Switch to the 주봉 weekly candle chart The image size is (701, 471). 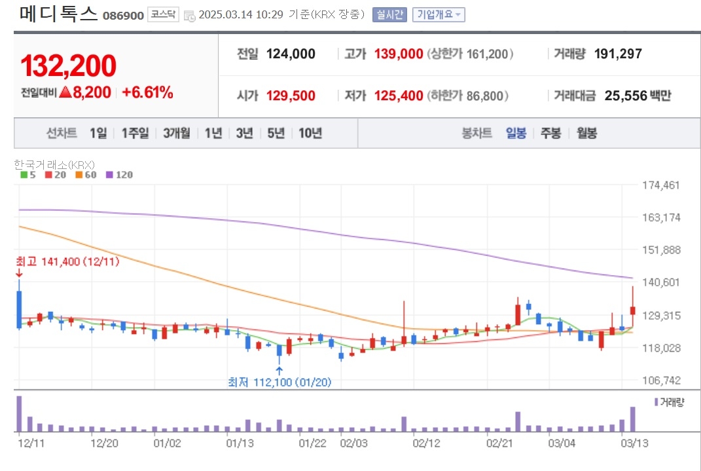[x=551, y=133]
